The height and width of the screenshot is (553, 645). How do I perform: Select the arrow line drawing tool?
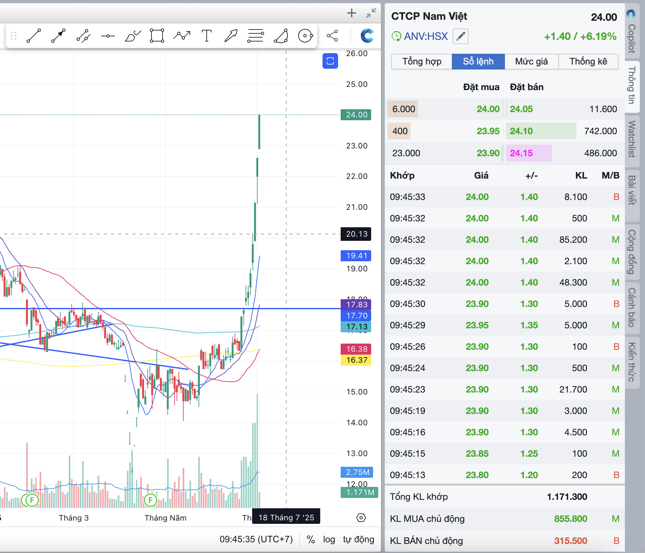point(58,36)
